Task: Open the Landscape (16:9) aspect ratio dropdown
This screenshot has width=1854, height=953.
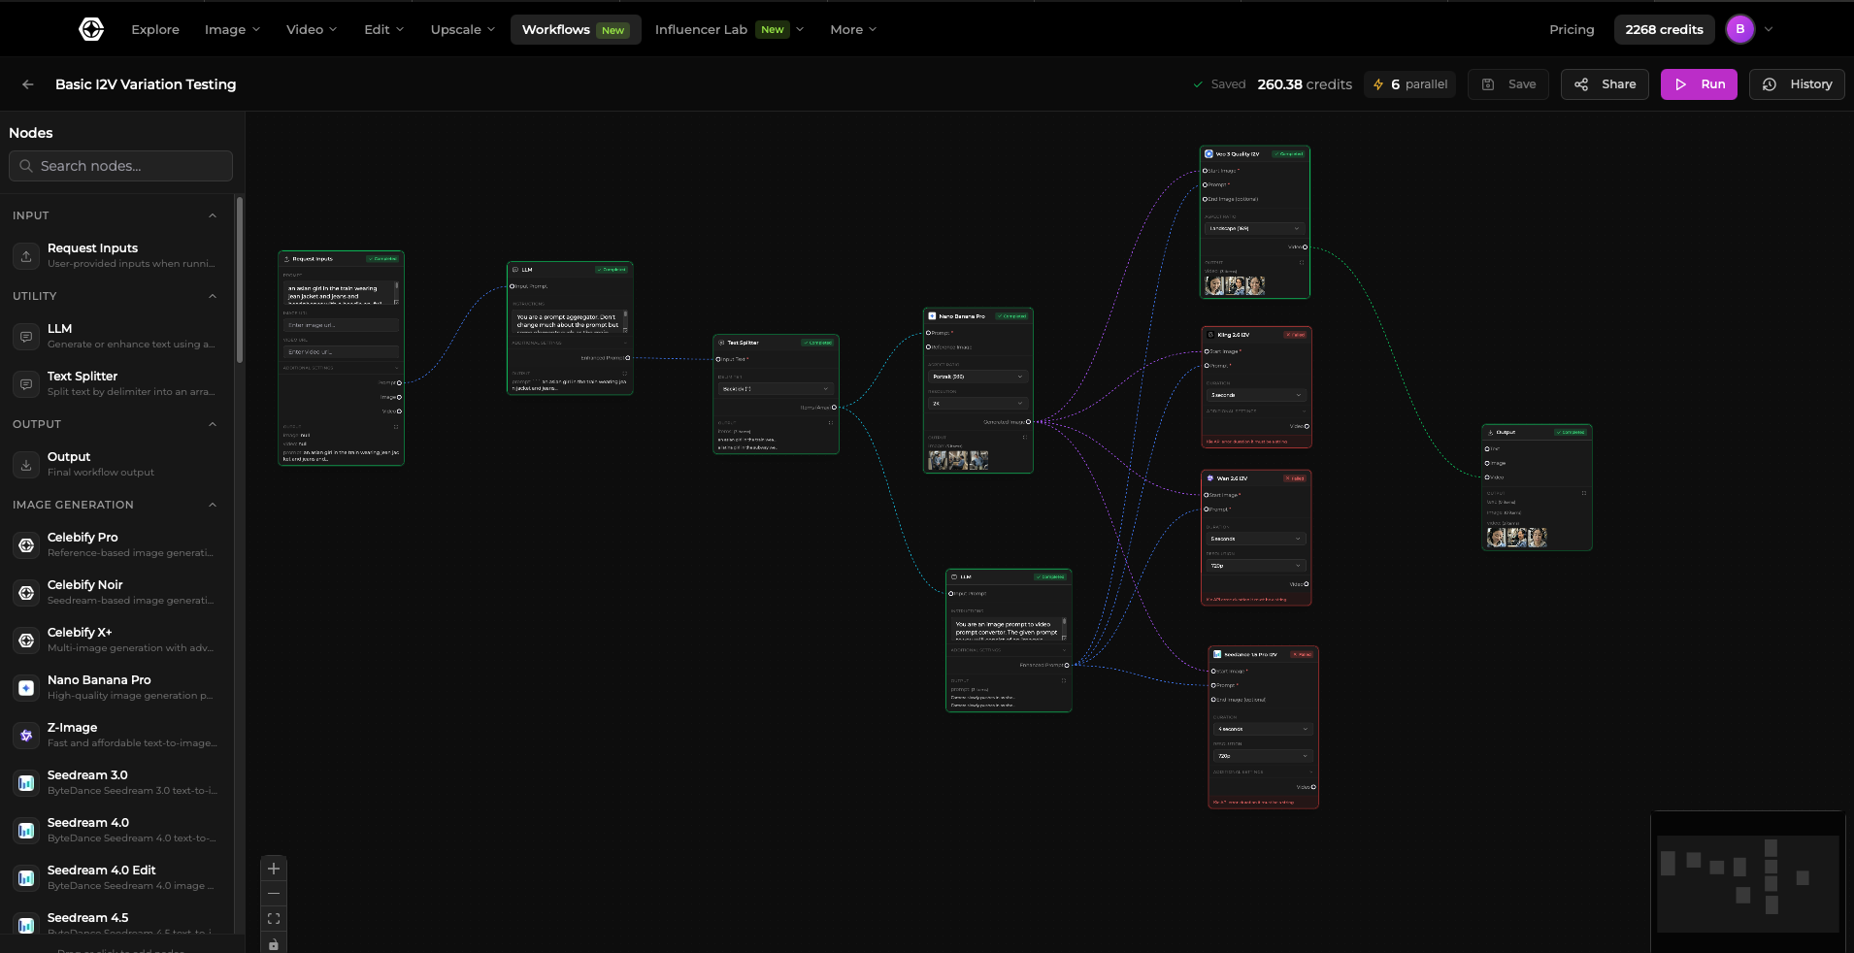Action: (1255, 228)
